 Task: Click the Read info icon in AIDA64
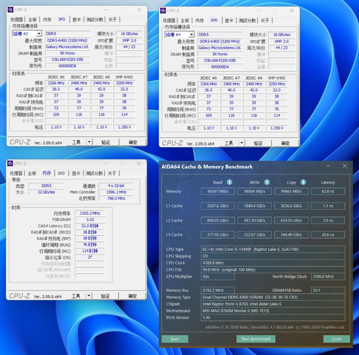point(229,182)
